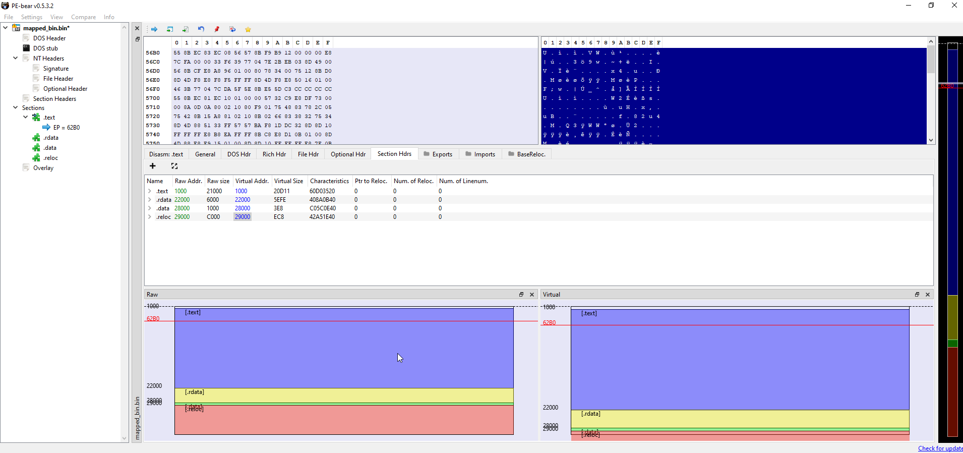Close the hex view panel with X

coord(137,28)
